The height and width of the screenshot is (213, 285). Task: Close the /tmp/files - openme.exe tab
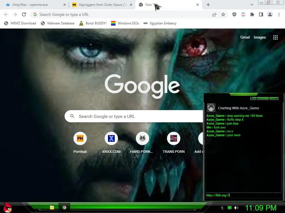(65, 5)
